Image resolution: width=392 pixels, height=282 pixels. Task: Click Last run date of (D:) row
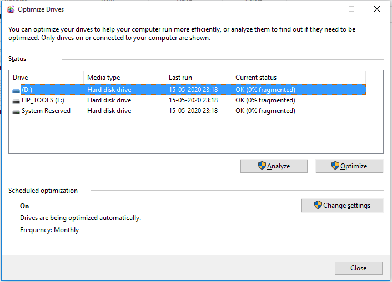pos(193,90)
